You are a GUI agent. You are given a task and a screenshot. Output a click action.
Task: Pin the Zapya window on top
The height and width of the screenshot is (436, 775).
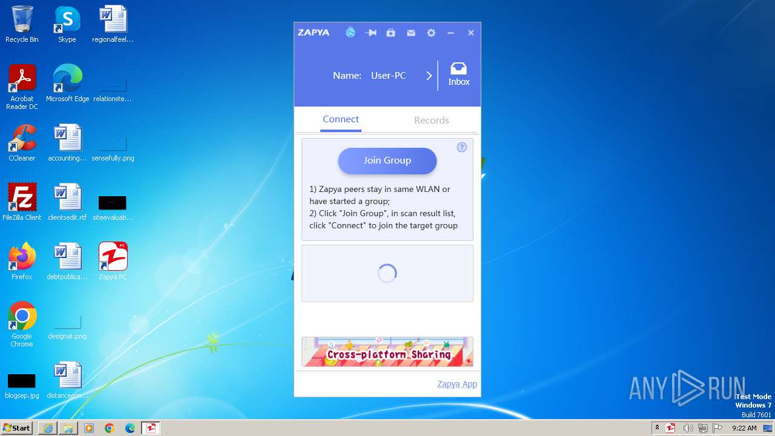tap(371, 33)
